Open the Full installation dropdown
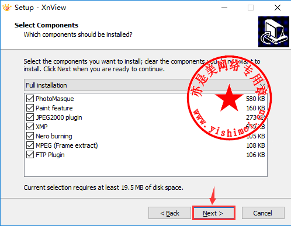291x226 pixels. [145, 85]
